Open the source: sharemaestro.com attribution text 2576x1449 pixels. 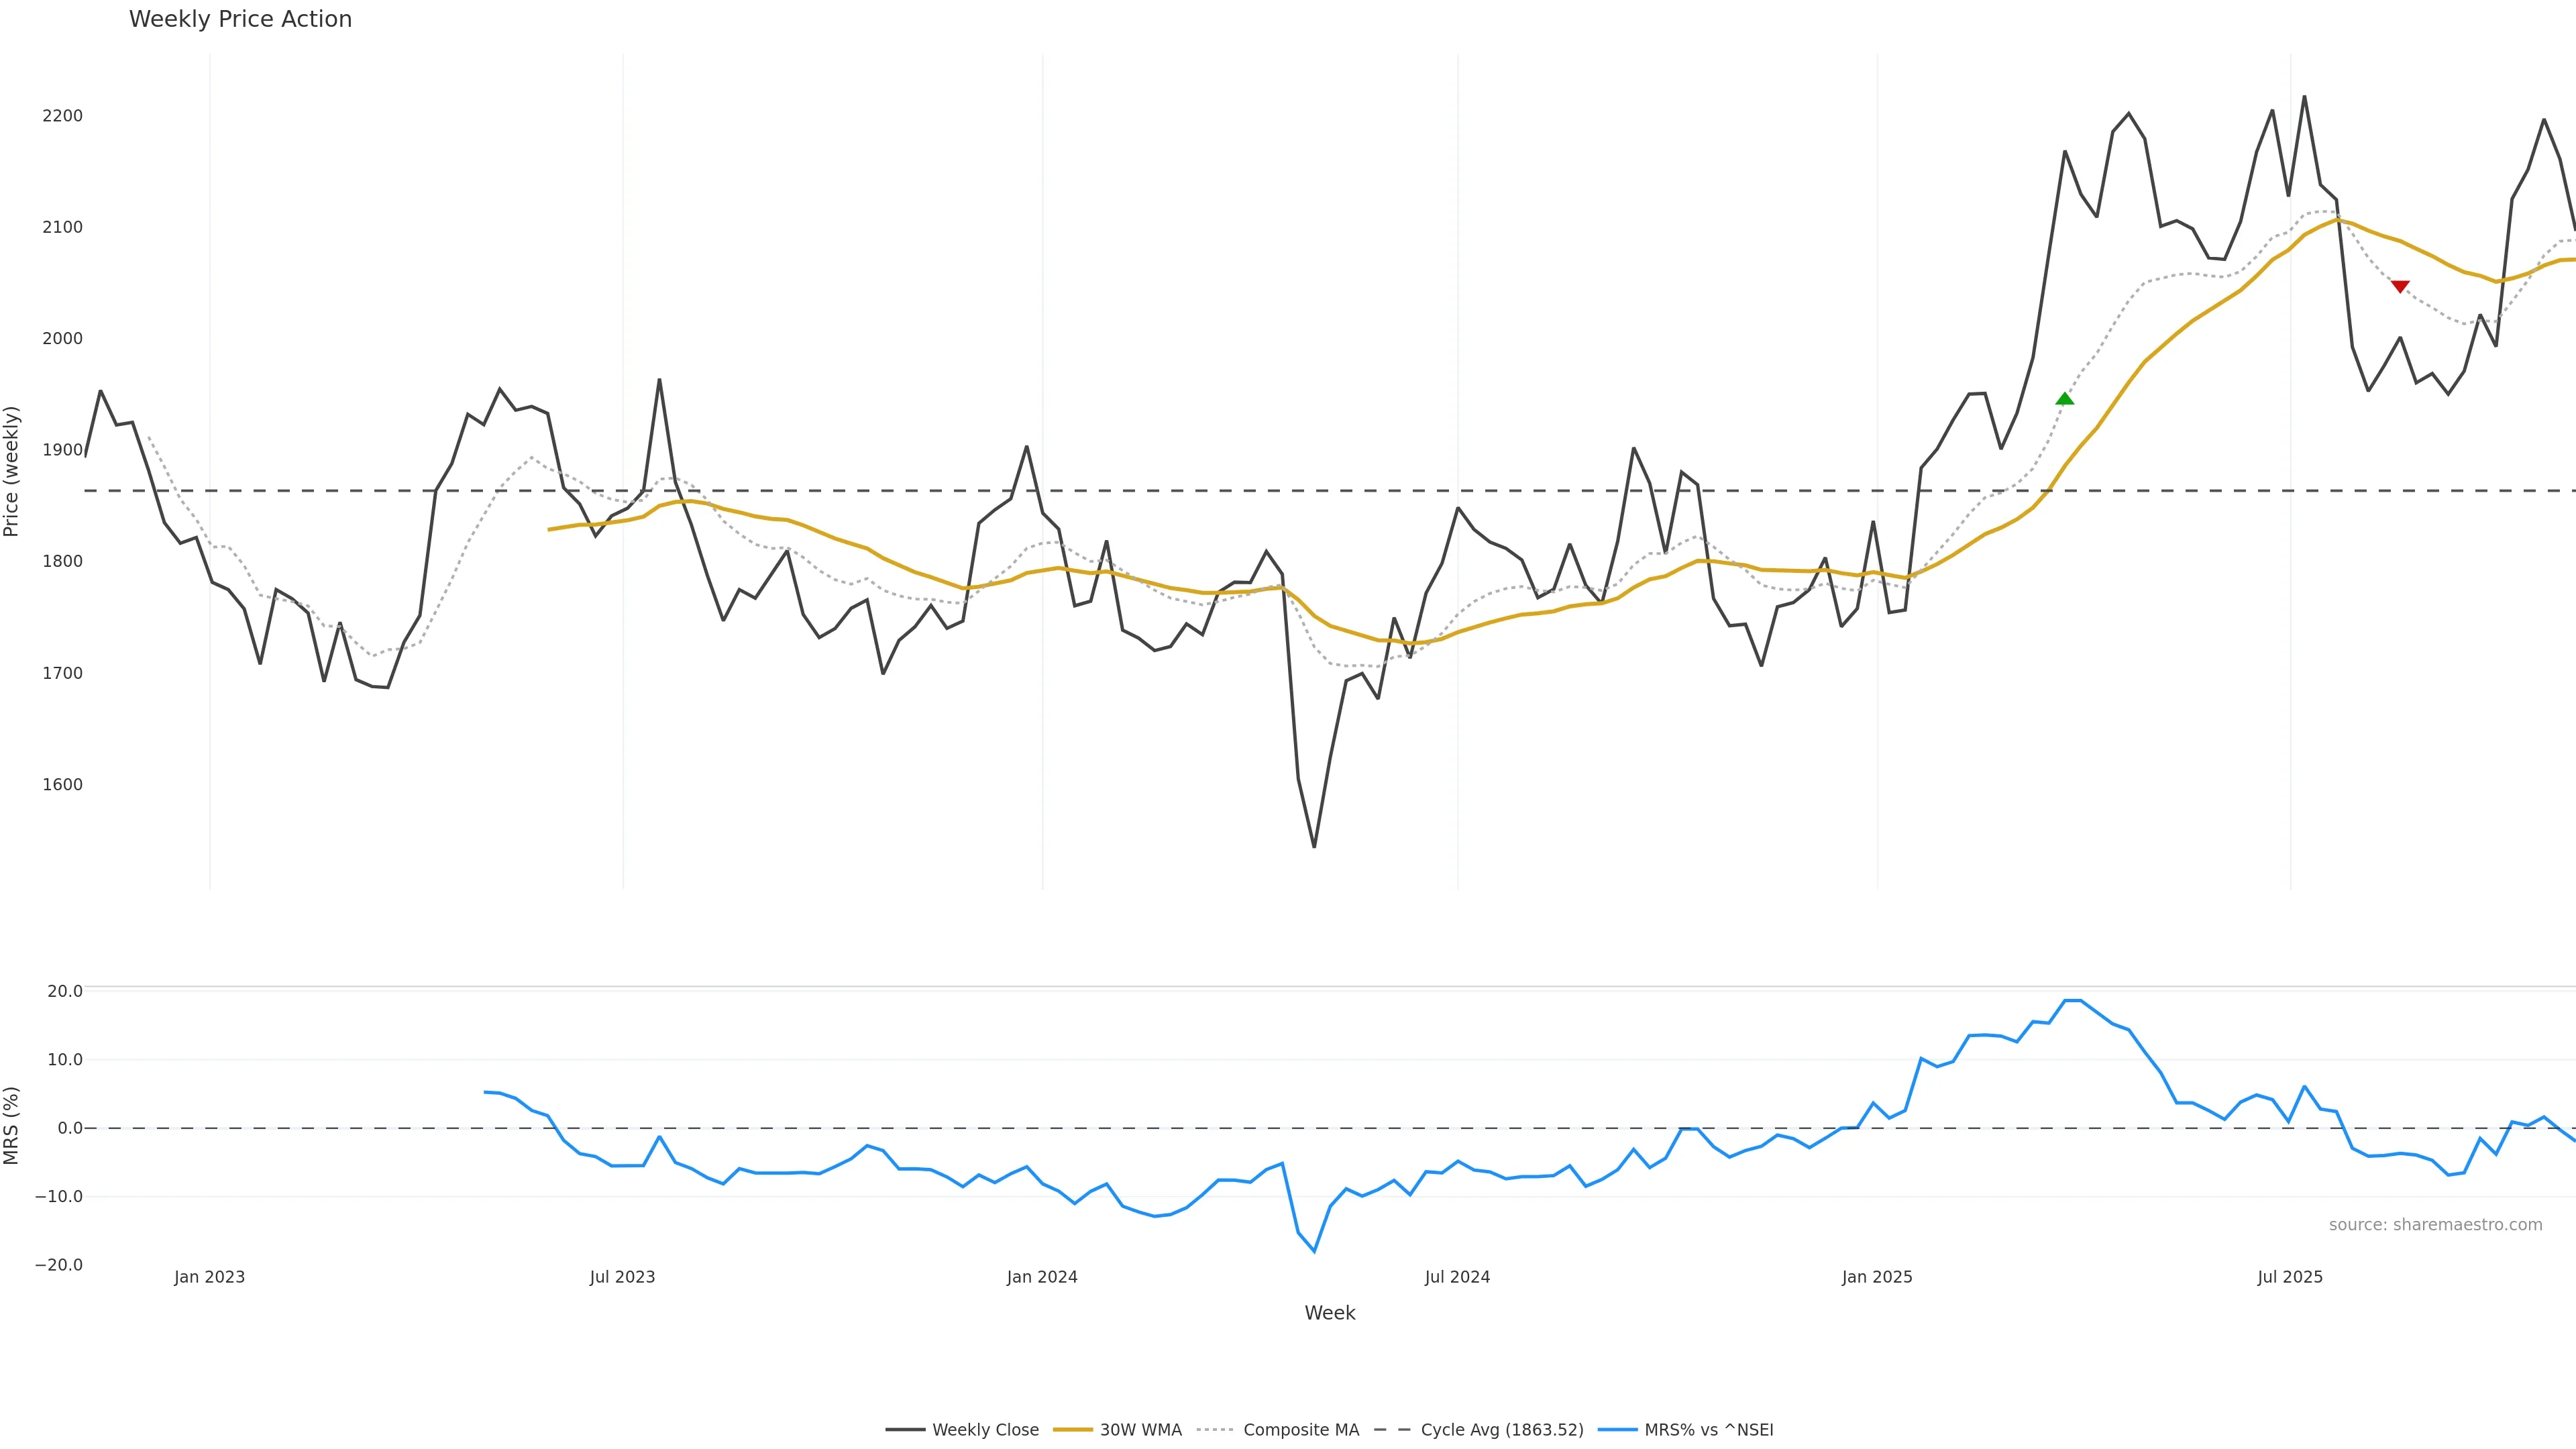pos(2435,1225)
